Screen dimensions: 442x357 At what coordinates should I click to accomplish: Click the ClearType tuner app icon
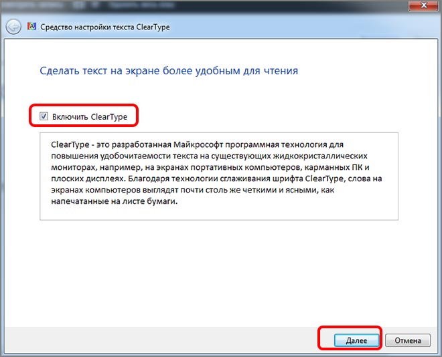[31, 27]
